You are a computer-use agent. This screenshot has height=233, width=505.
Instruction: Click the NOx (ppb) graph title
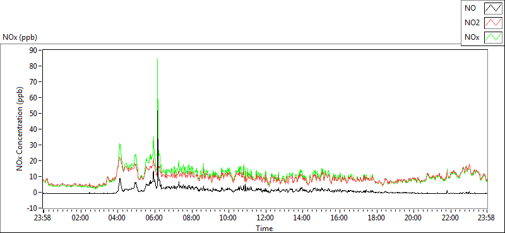20,37
